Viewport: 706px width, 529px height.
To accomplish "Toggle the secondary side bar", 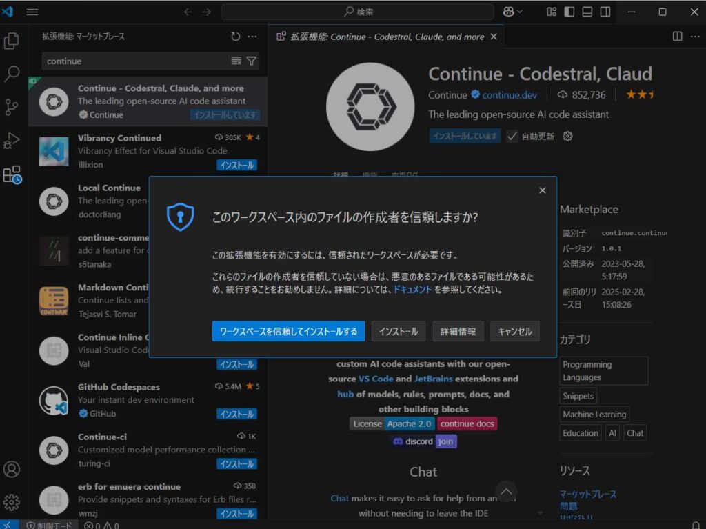I will [605, 12].
